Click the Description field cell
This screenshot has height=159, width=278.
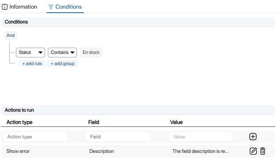coord(102,151)
